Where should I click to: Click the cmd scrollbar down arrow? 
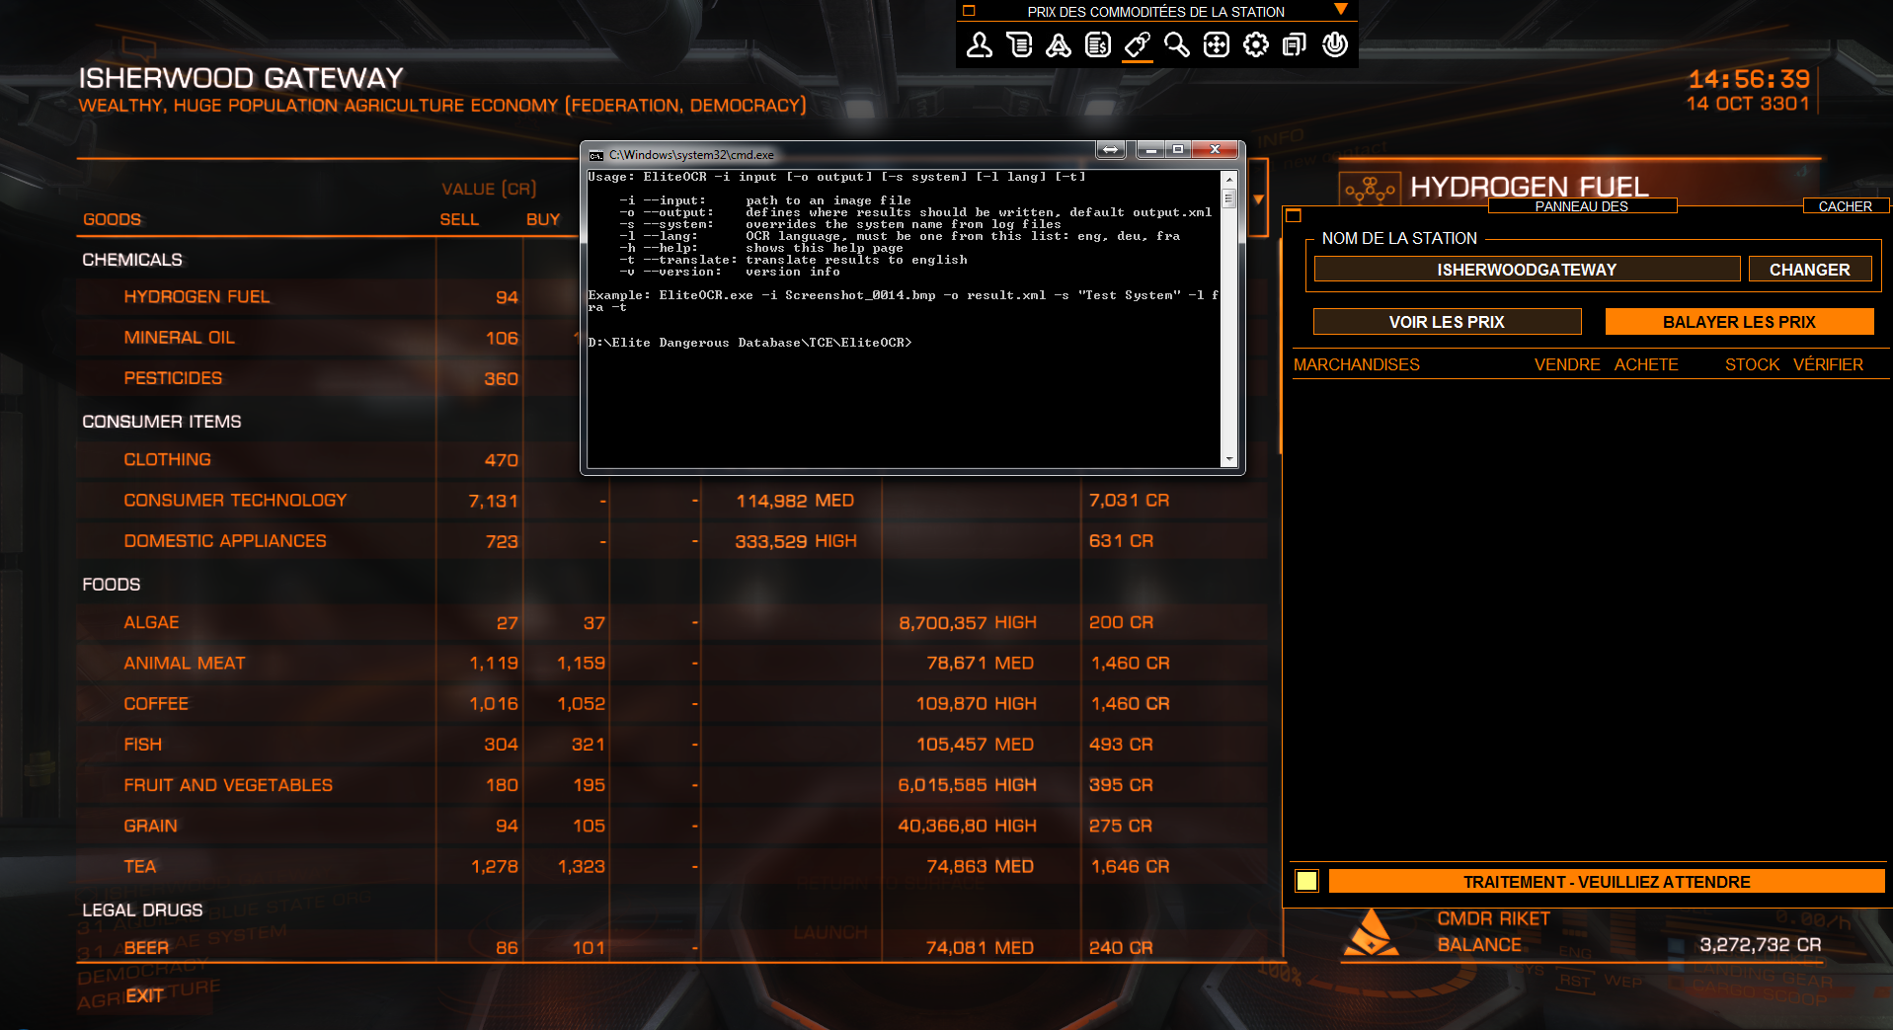click(1229, 459)
